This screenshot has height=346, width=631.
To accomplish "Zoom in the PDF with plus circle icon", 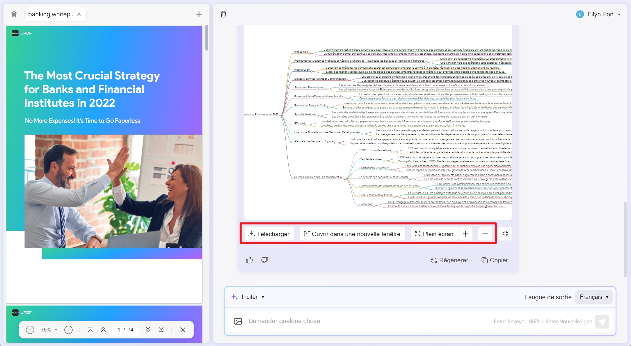I will tap(30, 330).
